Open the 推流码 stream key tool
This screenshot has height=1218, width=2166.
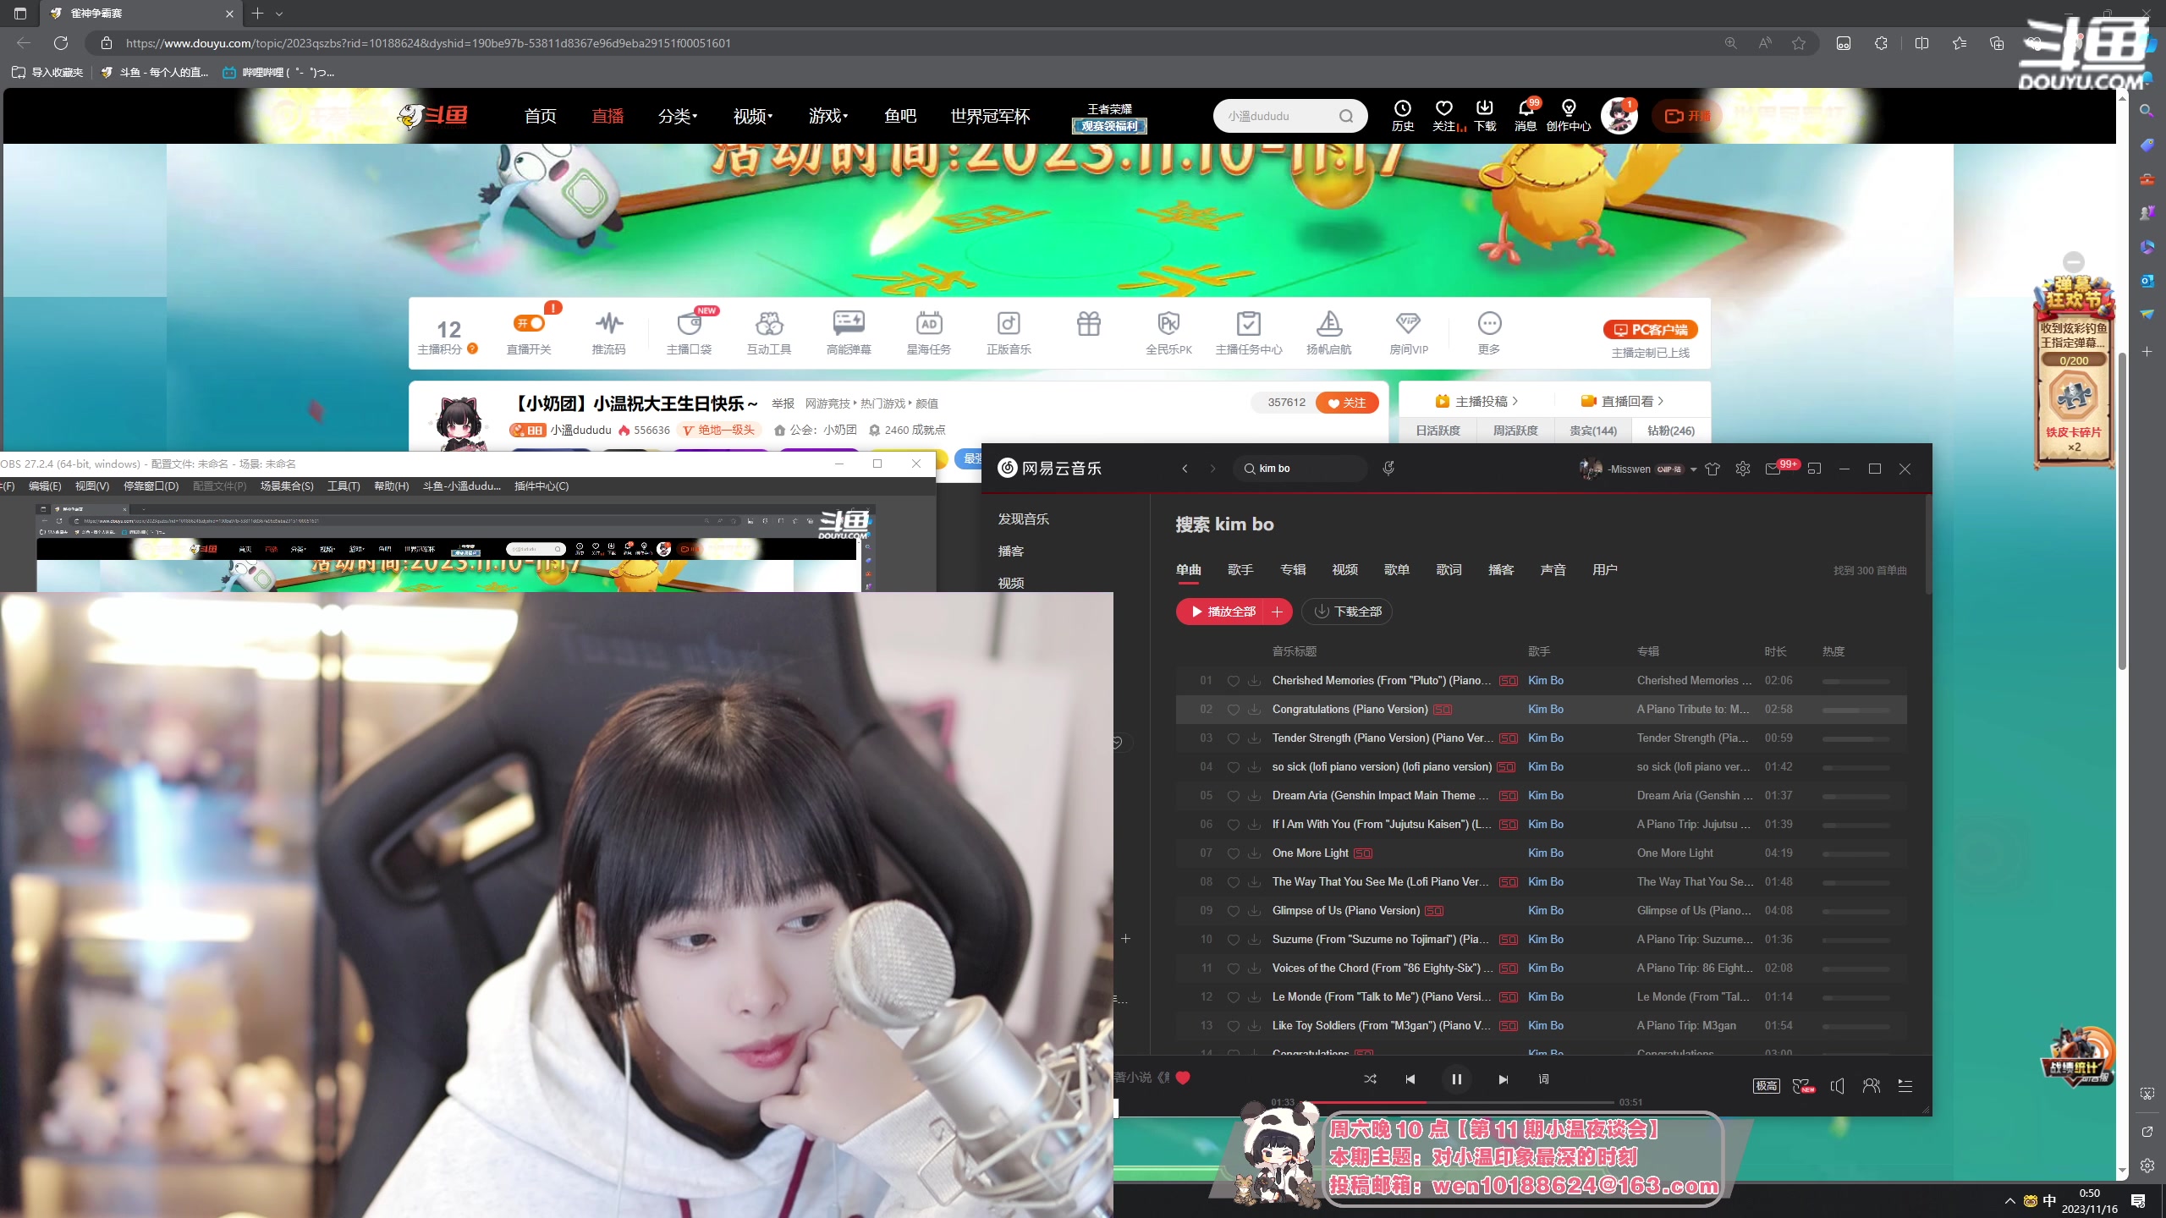pos(608,332)
